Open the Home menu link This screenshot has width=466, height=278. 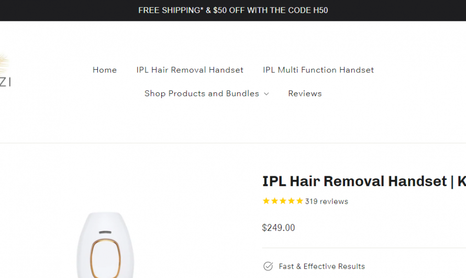105,70
